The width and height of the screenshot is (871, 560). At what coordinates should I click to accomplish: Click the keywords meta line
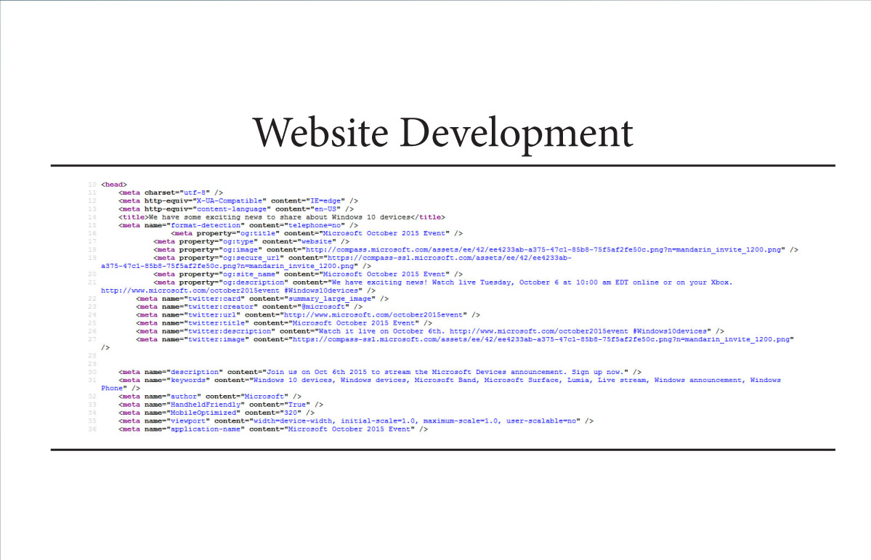click(450, 380)
